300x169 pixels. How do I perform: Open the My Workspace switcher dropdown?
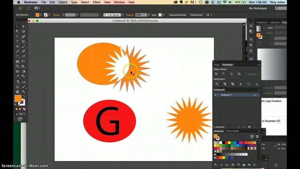260,8
